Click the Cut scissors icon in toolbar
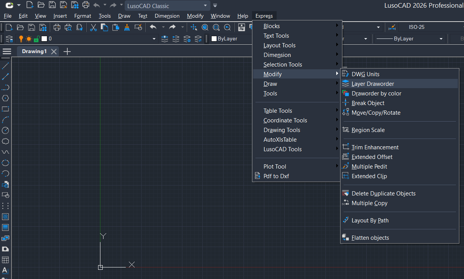This screenshot has width=464, height=279. pos(93,27)
